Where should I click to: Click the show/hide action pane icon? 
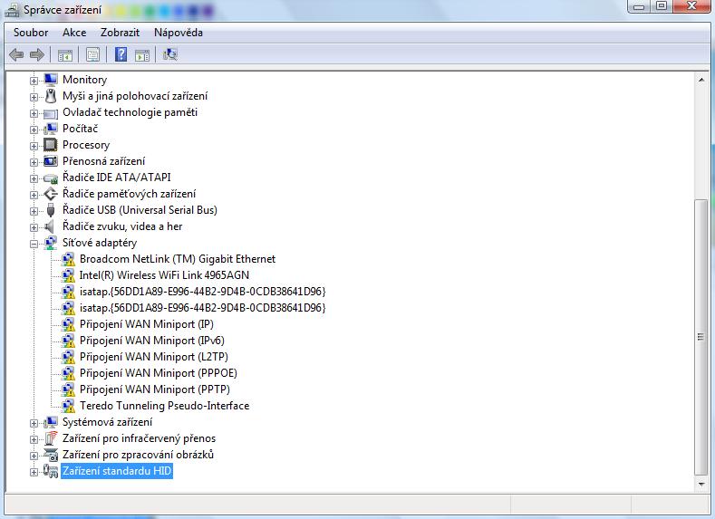tap(142, 54)
